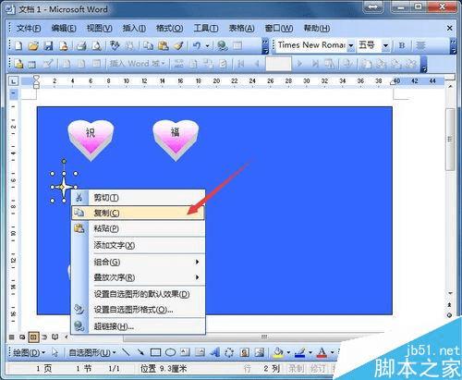Switch to Normal view button
462x380 pixels.
[12, 337]
